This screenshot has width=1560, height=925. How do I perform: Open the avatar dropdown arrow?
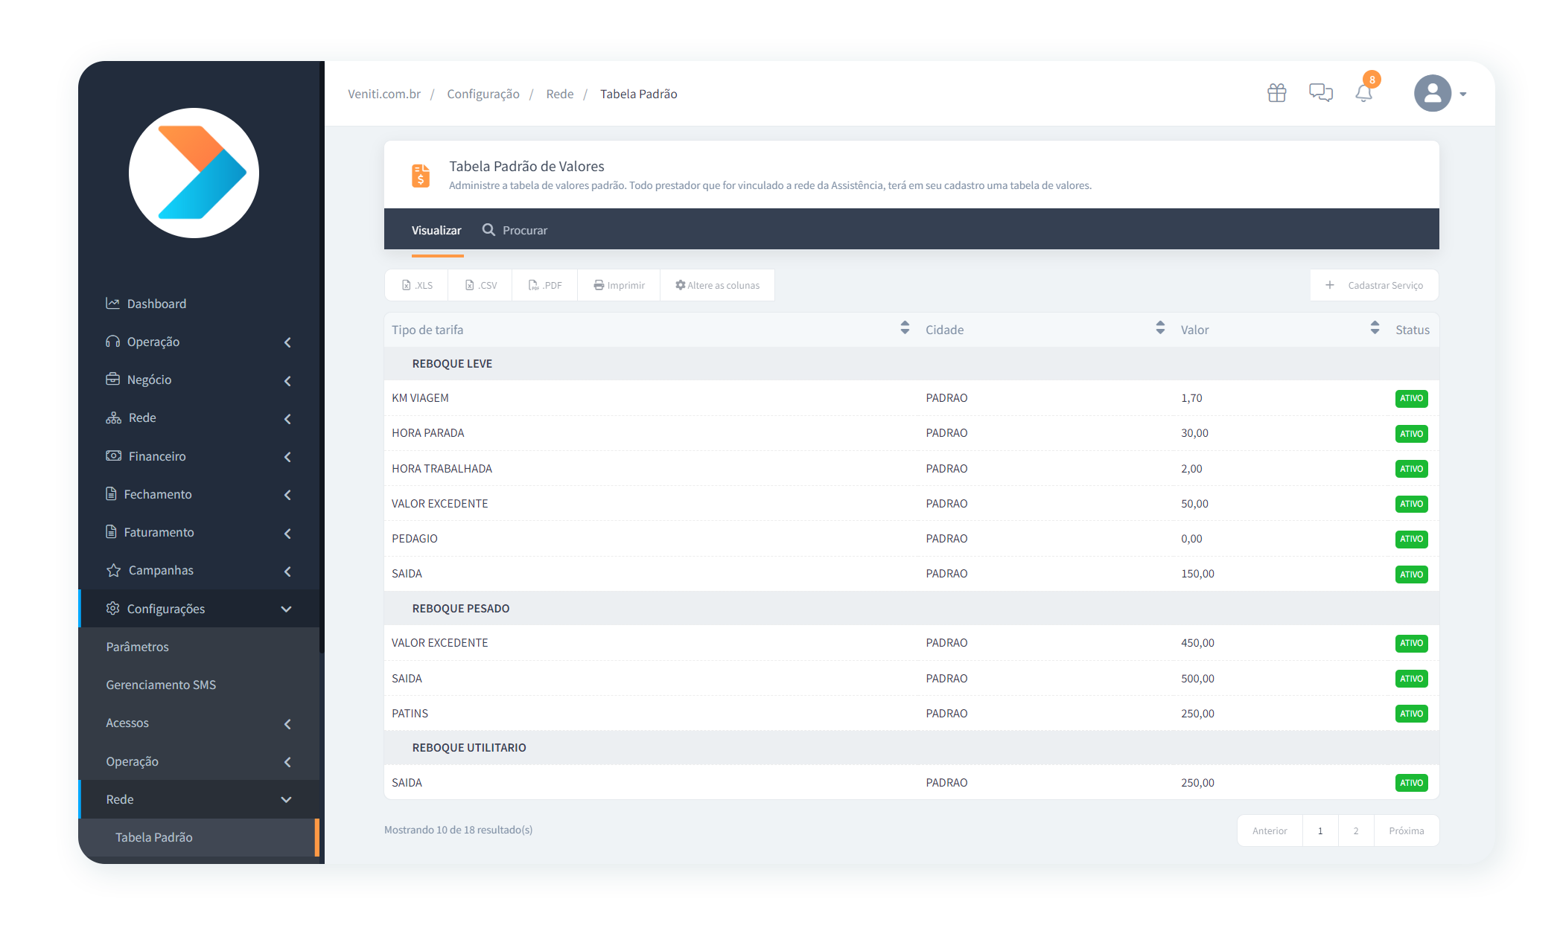[x=1463, y=95]
